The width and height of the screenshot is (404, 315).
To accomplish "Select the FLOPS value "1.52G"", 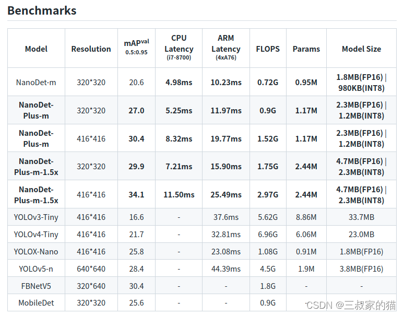I will coord(268,138).
